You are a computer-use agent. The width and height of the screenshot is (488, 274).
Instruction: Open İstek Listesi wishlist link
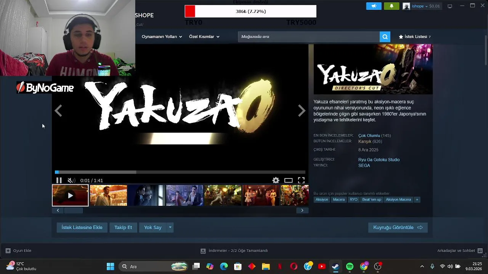pos(415,37)
